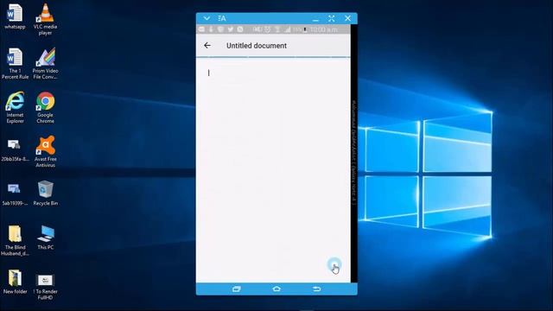
Task: Select the To Render FullHD shortcut
Action: coord(46,287)
